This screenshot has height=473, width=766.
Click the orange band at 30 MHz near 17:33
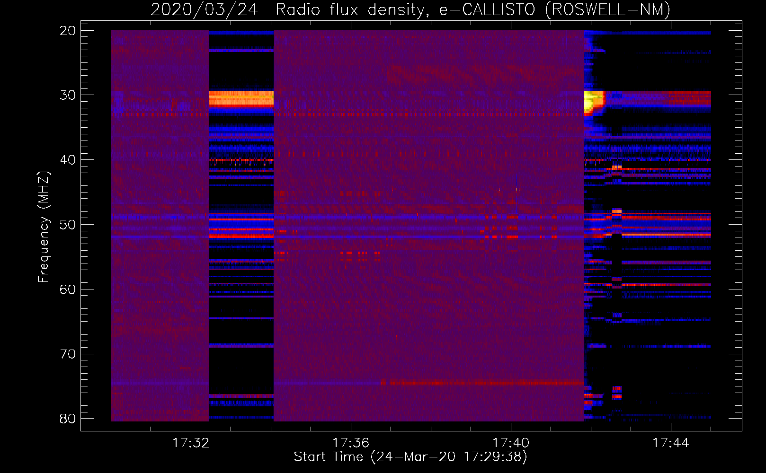tap(241, 99)
